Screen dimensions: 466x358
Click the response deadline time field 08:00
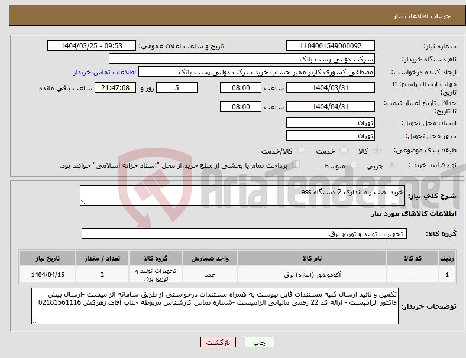point(241,88)
